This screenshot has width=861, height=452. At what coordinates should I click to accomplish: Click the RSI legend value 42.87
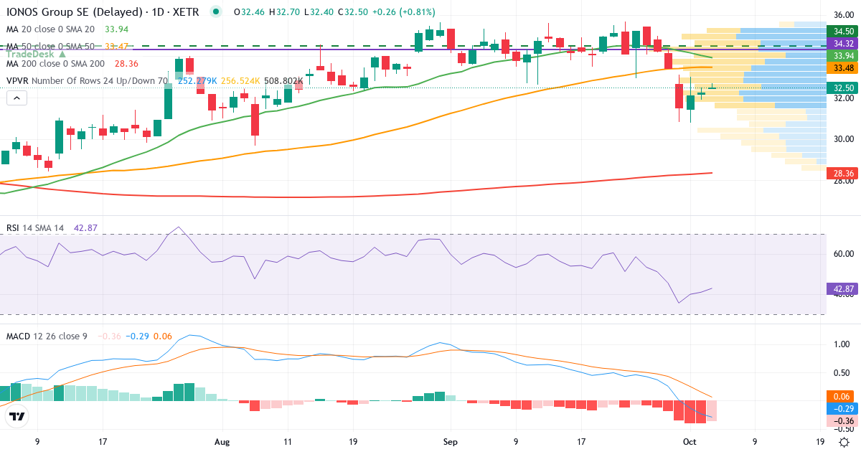click(86, 228)
